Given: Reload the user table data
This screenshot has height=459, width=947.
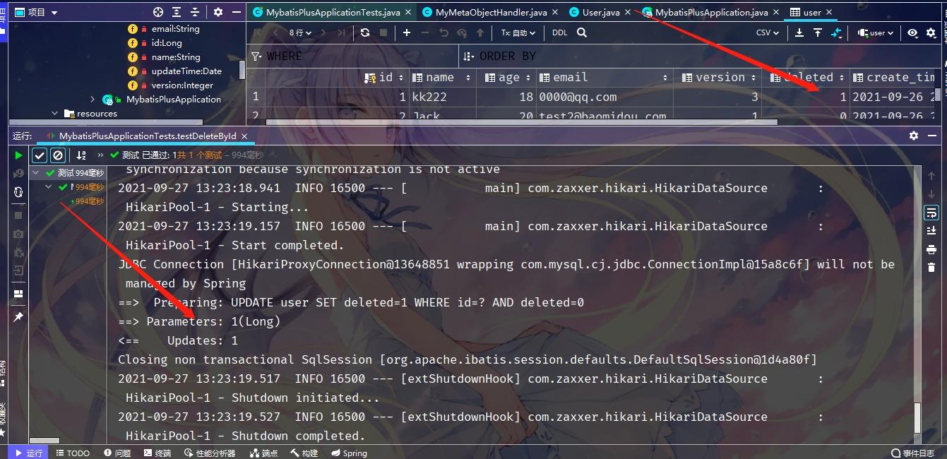Looking at the screenshot, I should click(x=364, y=32).
